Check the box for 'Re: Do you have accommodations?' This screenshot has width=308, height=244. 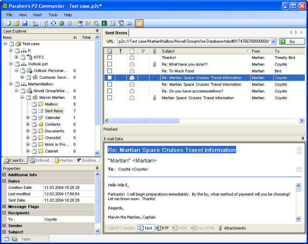point(110,91)
